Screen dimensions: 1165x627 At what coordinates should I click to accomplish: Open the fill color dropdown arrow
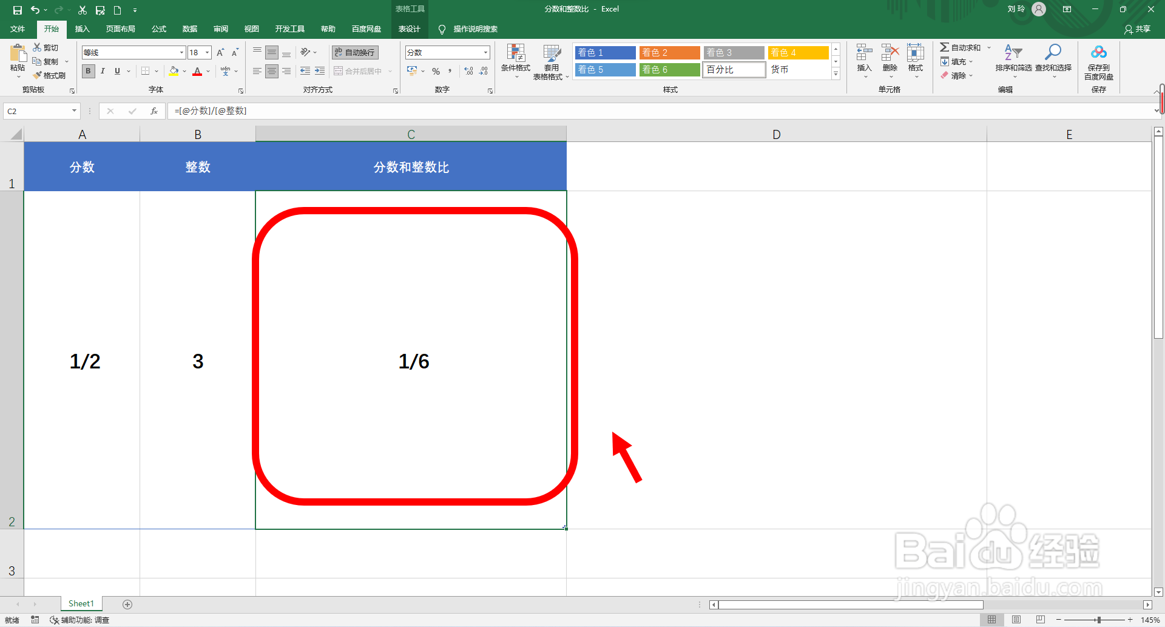[x=184, y=71]
